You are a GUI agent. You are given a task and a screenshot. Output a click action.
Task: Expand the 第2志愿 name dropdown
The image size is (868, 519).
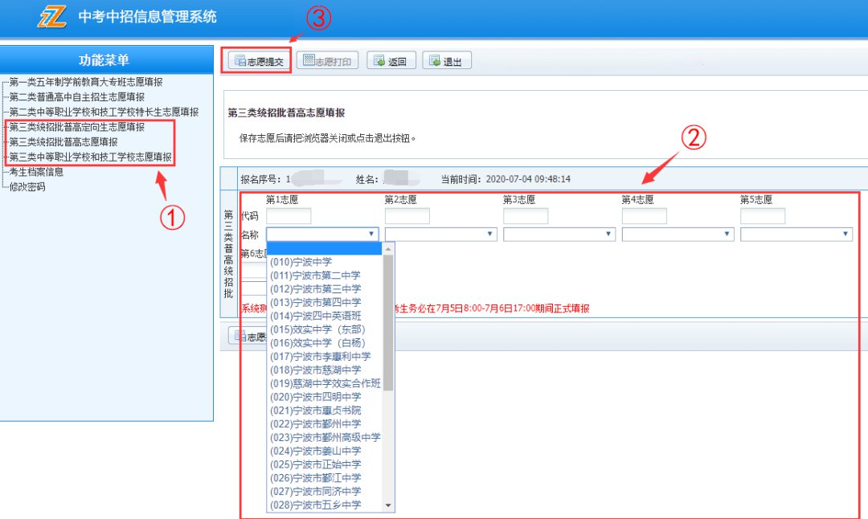[x=440, y=234]
